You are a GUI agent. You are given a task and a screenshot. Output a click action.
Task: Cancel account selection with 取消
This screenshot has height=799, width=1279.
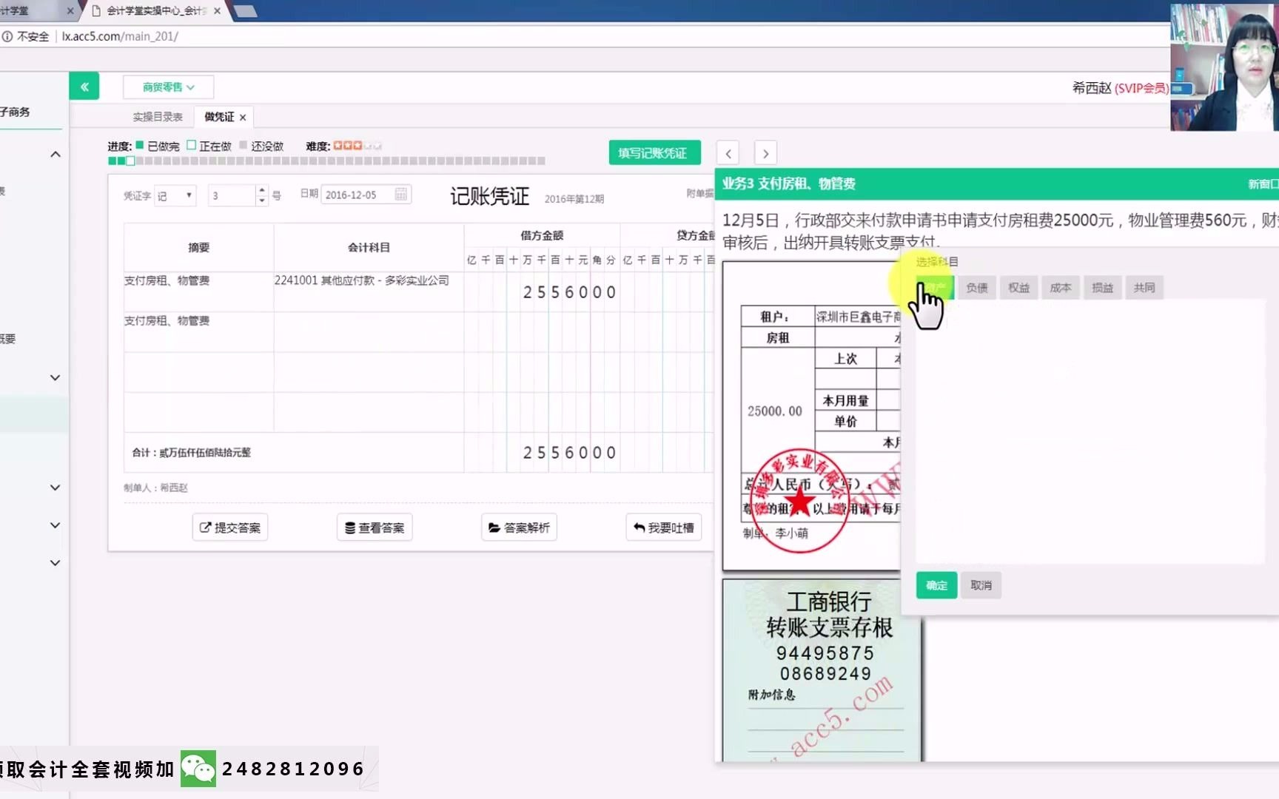[981, 585]
